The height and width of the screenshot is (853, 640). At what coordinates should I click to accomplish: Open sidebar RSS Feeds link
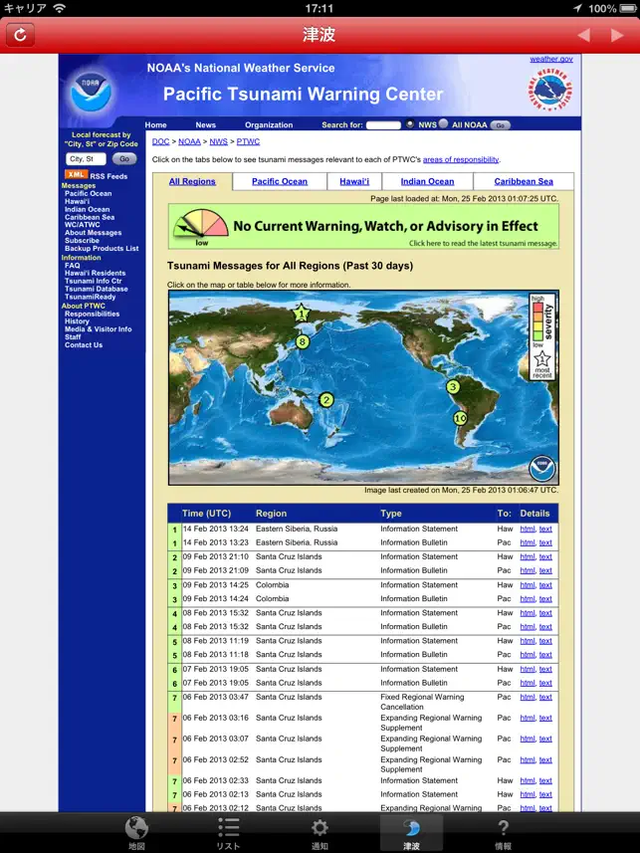point(108,176)
